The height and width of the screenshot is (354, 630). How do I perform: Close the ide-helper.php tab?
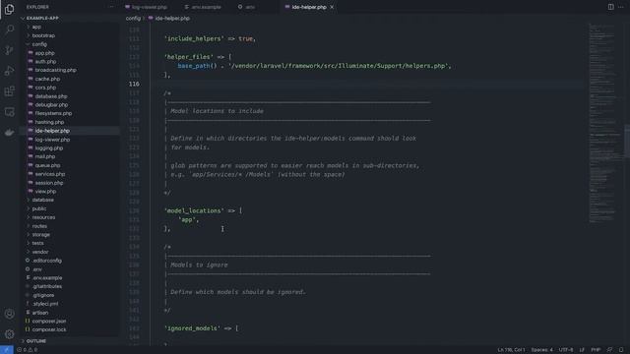click(332, 7)
